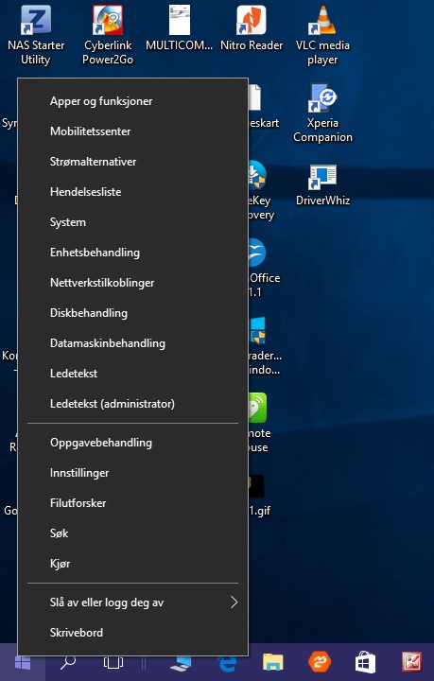The height and width of the screenshot is (681, 434).
Task: Click the Nitro Reader desktop shortcut
Action: click(252, 26)
